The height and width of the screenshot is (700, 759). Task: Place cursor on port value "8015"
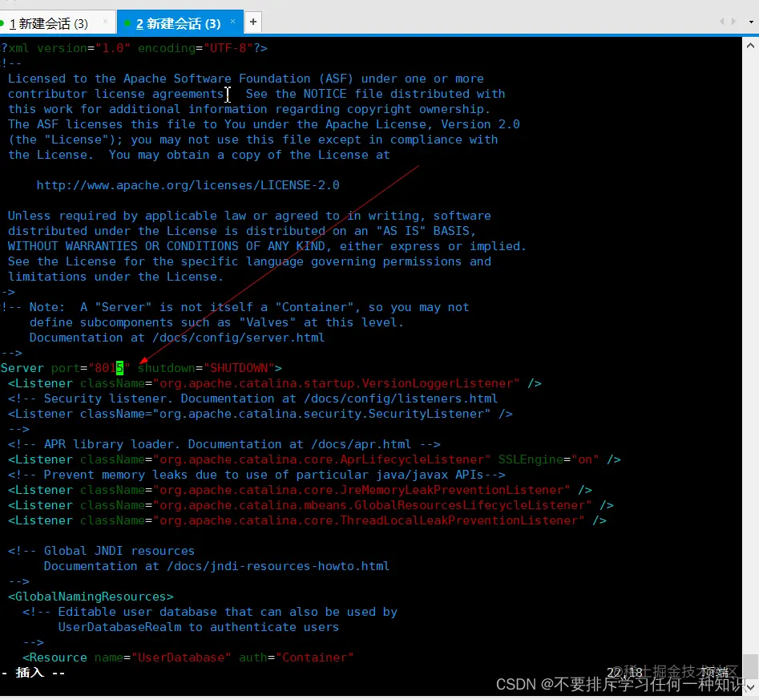coord(109,368)
